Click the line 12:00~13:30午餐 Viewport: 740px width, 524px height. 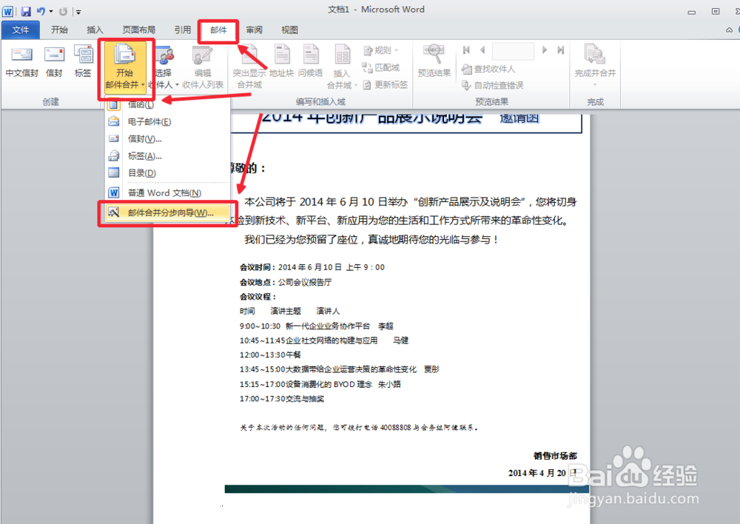(x=270, y=355)
